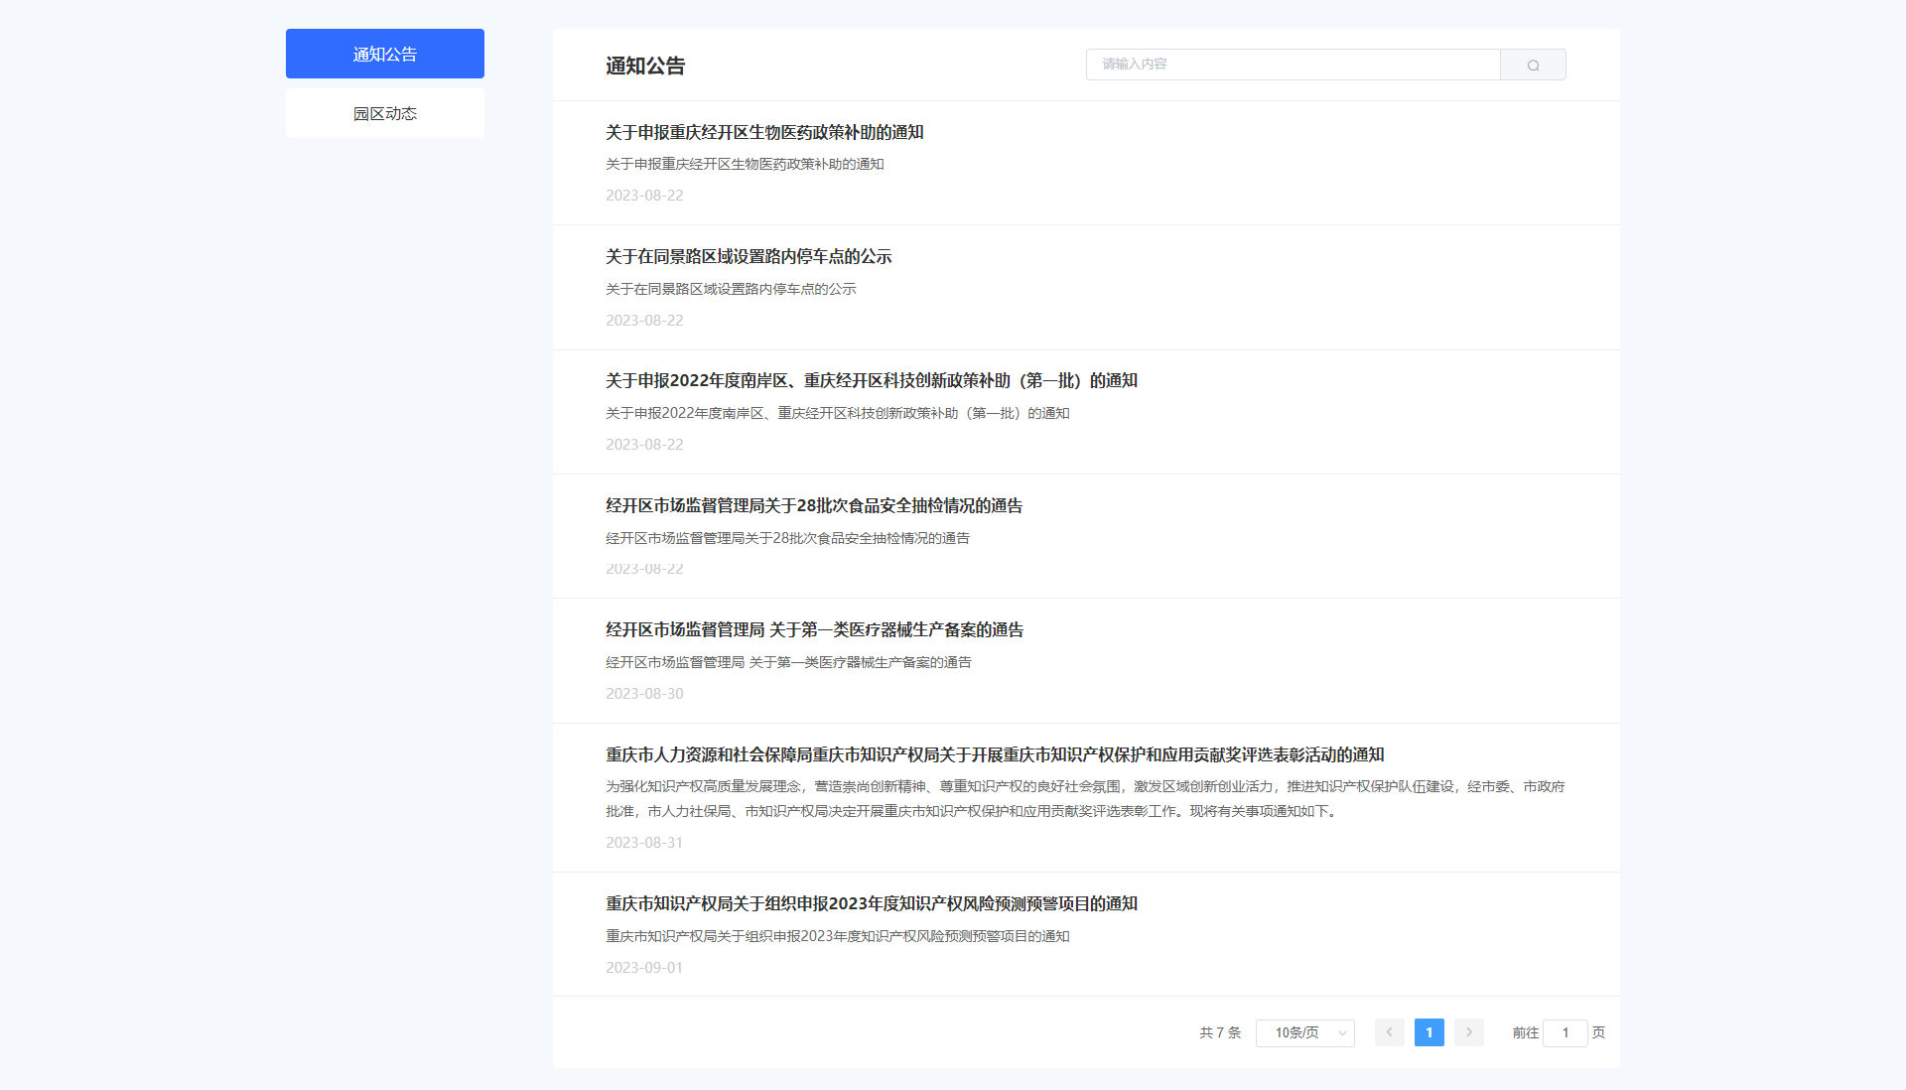Click summary text beginning 为强化知识产权高质量发展理念
This screenshot has height=1090, width=1906.
point(1084,798)
